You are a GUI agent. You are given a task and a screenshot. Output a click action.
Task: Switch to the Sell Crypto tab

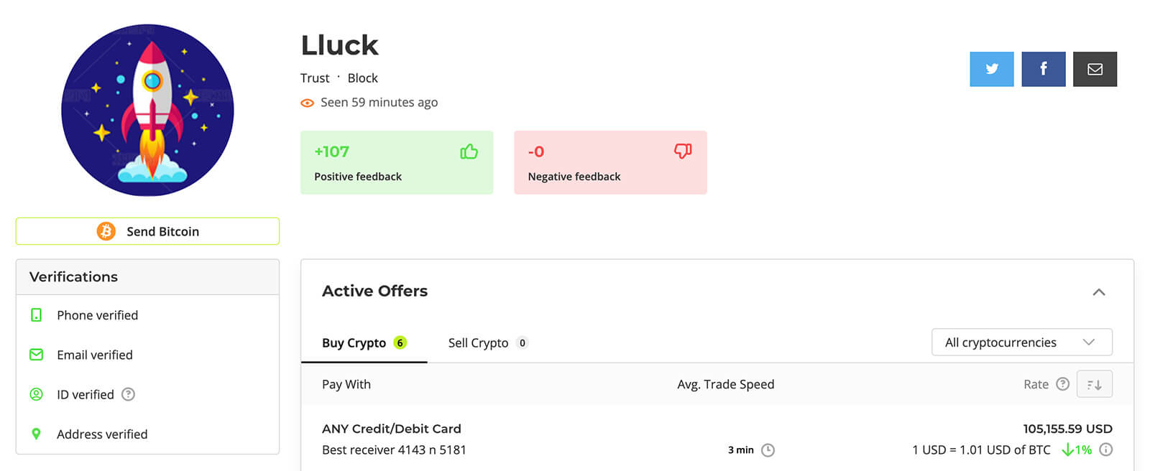(487, 343)
